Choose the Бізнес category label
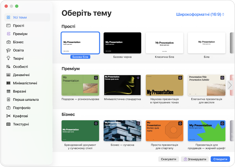The image size is (235, 167). (18, 42)
